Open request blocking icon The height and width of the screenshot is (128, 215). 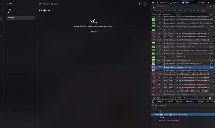209,7
